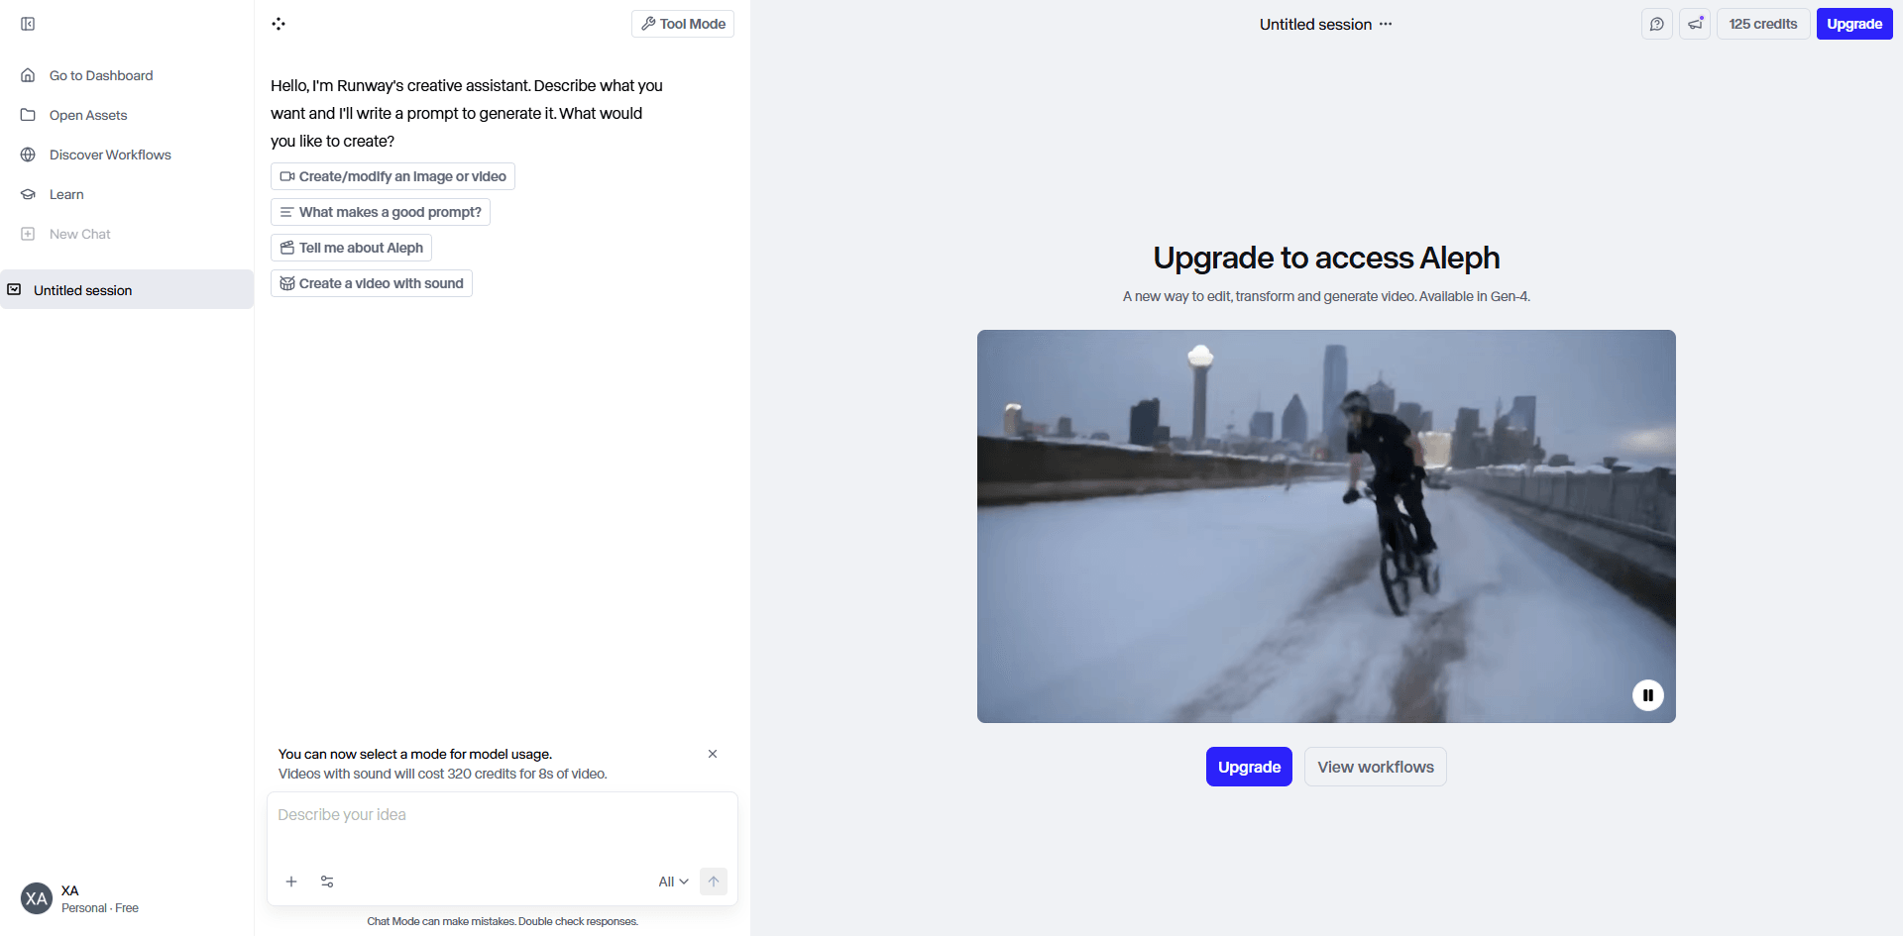Pause the Aleph preview video

(x=1647, y=695)
